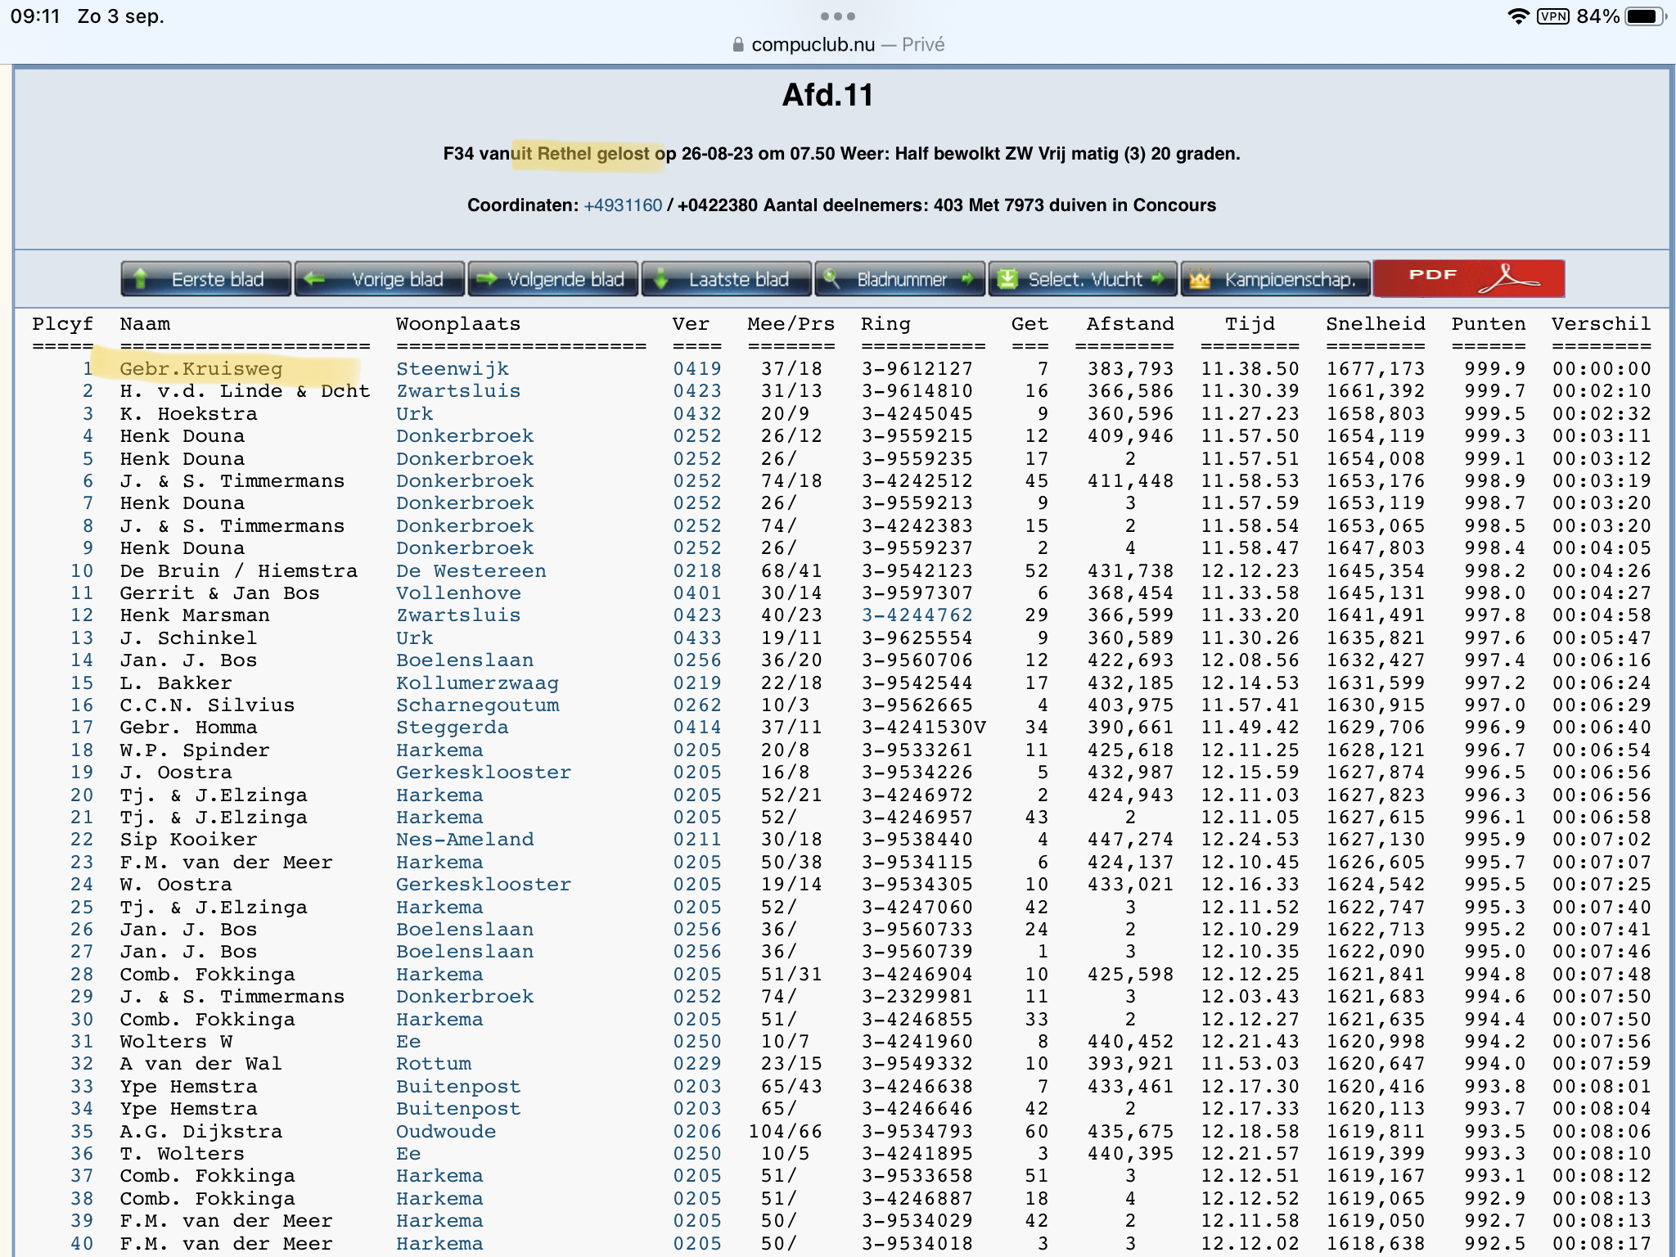
Task: Click placing number 40
Action: click(82, 1244)
